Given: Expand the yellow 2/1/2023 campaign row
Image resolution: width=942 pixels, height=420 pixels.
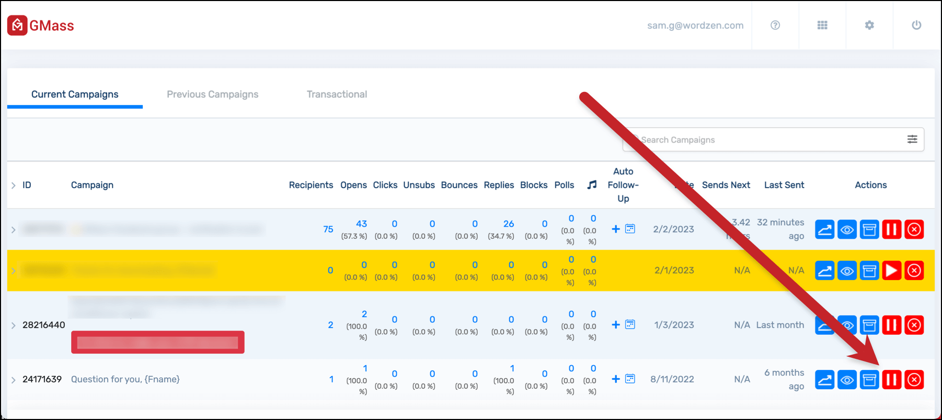Looking at the screenshot, I should pyautogui.click(x=14, y=271).
